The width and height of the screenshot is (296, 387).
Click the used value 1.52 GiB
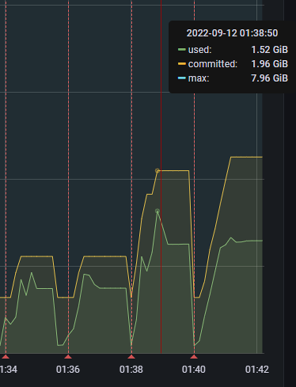point(270,50)
